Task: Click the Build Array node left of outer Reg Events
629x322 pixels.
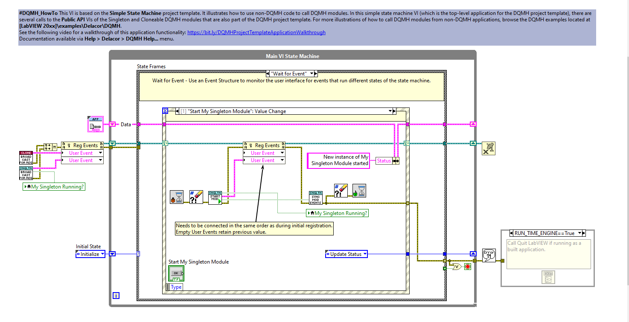Action: (50, 147)
